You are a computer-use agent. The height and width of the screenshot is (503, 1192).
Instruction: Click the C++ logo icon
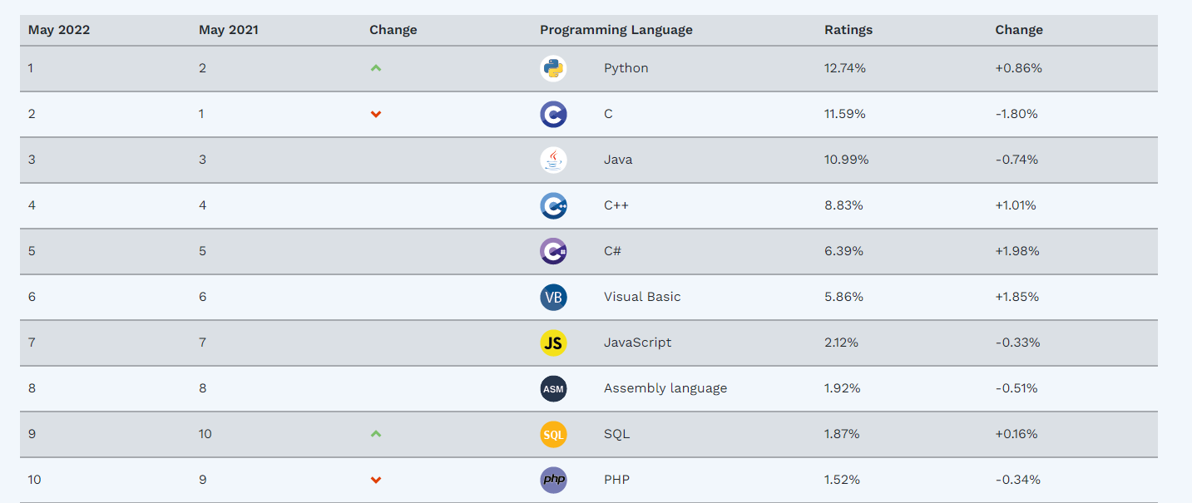pos(553,205)
